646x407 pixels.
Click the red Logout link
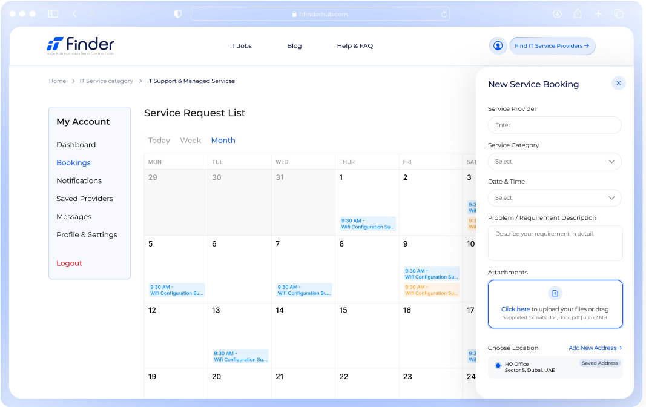69,263
